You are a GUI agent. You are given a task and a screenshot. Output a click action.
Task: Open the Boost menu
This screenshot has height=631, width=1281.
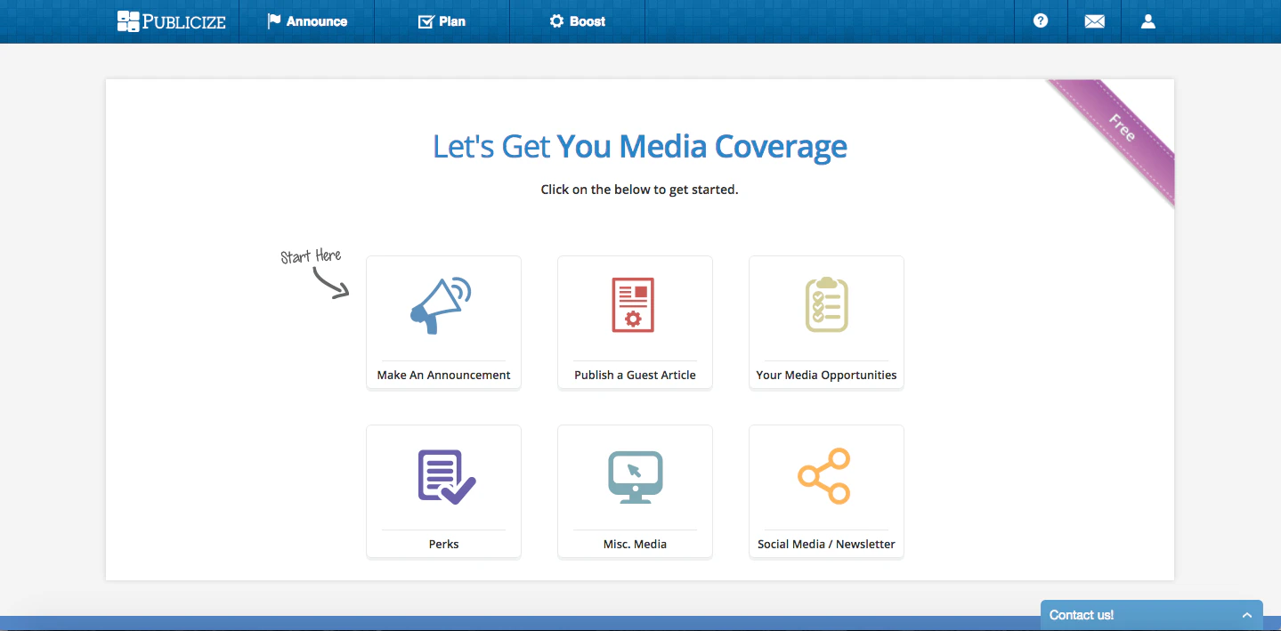577,21
